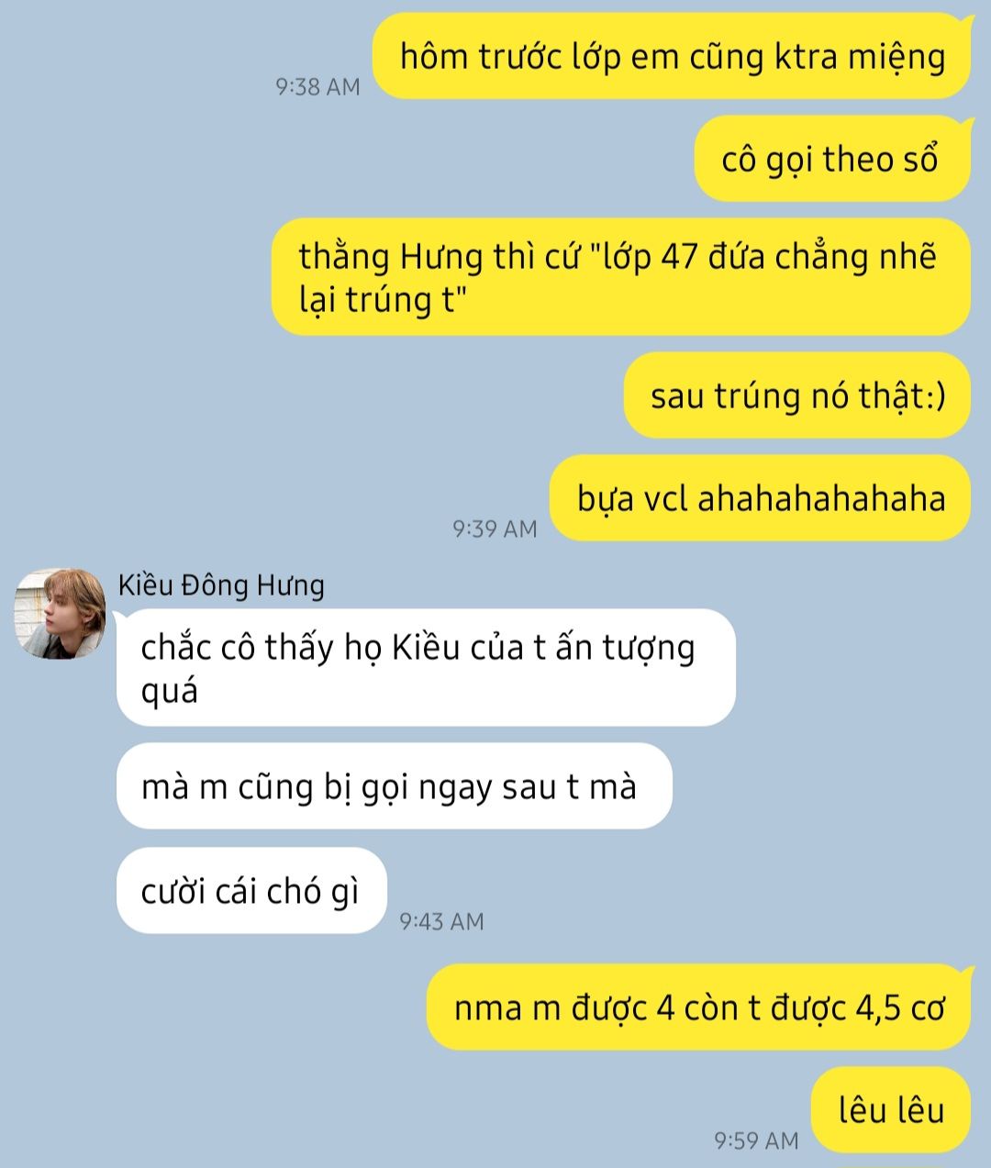Tap the 9:43 AM timestamp
The height and width of the screenshot is (1168, 991).
tap(441, 921)
